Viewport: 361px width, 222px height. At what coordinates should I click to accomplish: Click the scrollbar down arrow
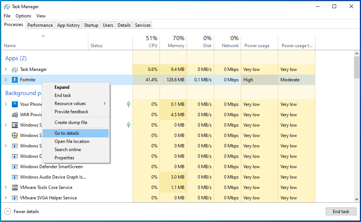click(357, 199)
